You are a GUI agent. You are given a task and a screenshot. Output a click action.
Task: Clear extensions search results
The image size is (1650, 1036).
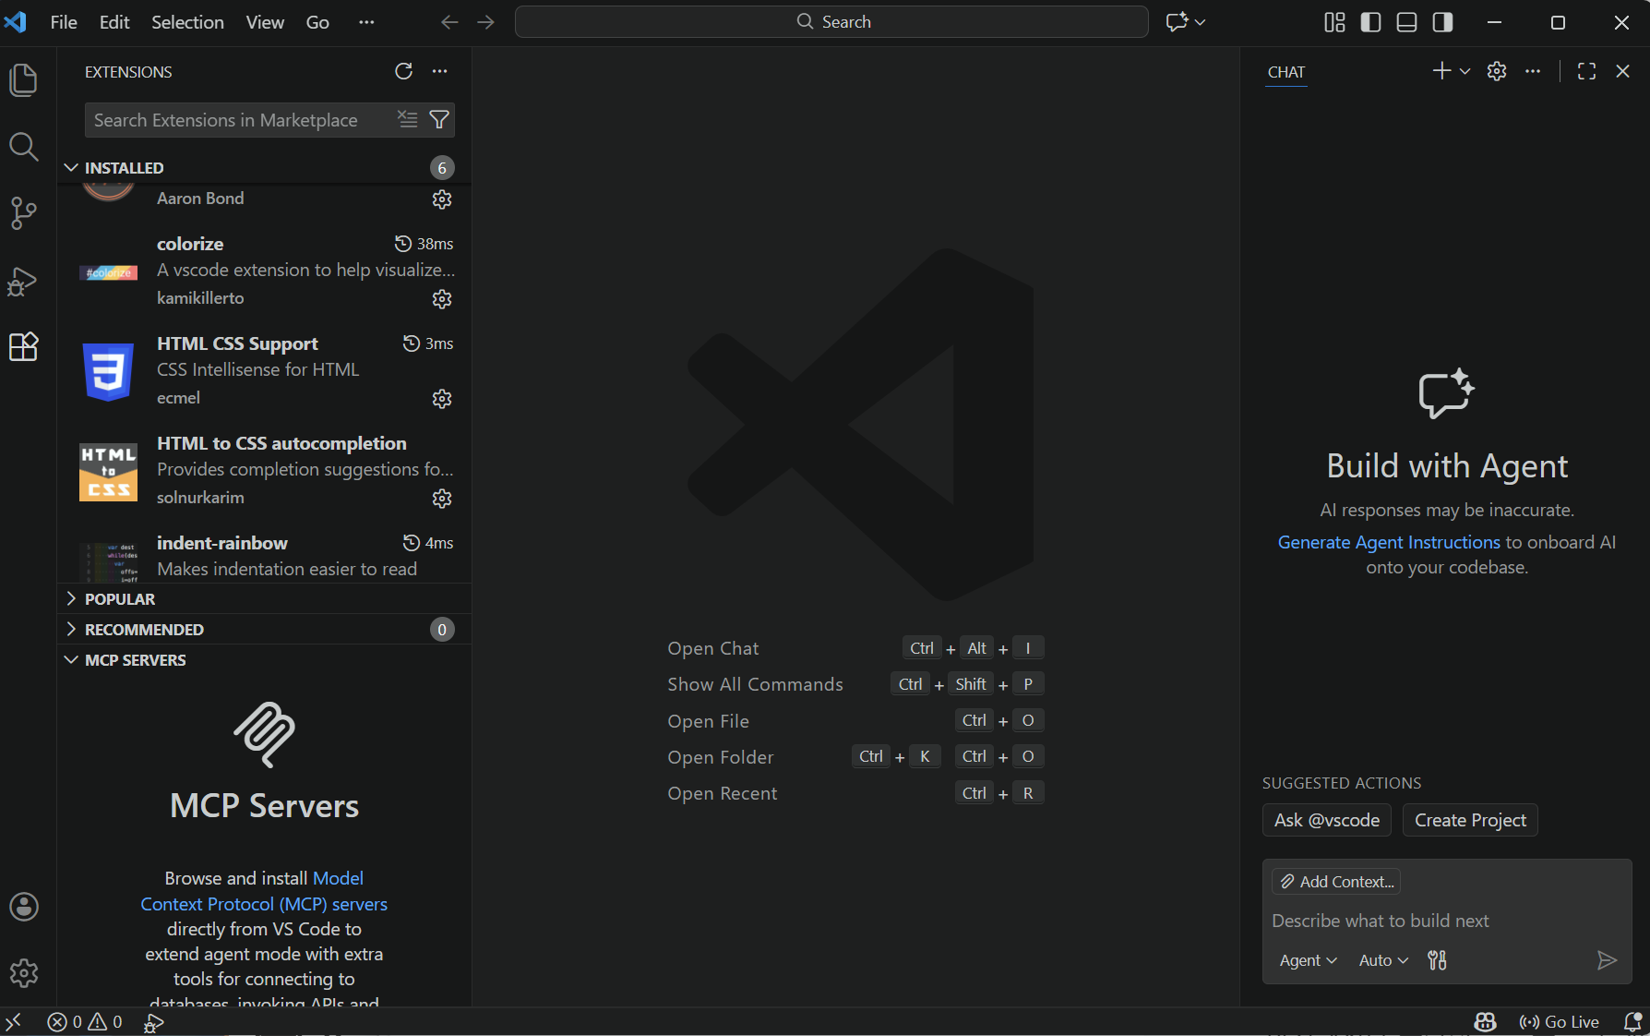tap(407, 119)
